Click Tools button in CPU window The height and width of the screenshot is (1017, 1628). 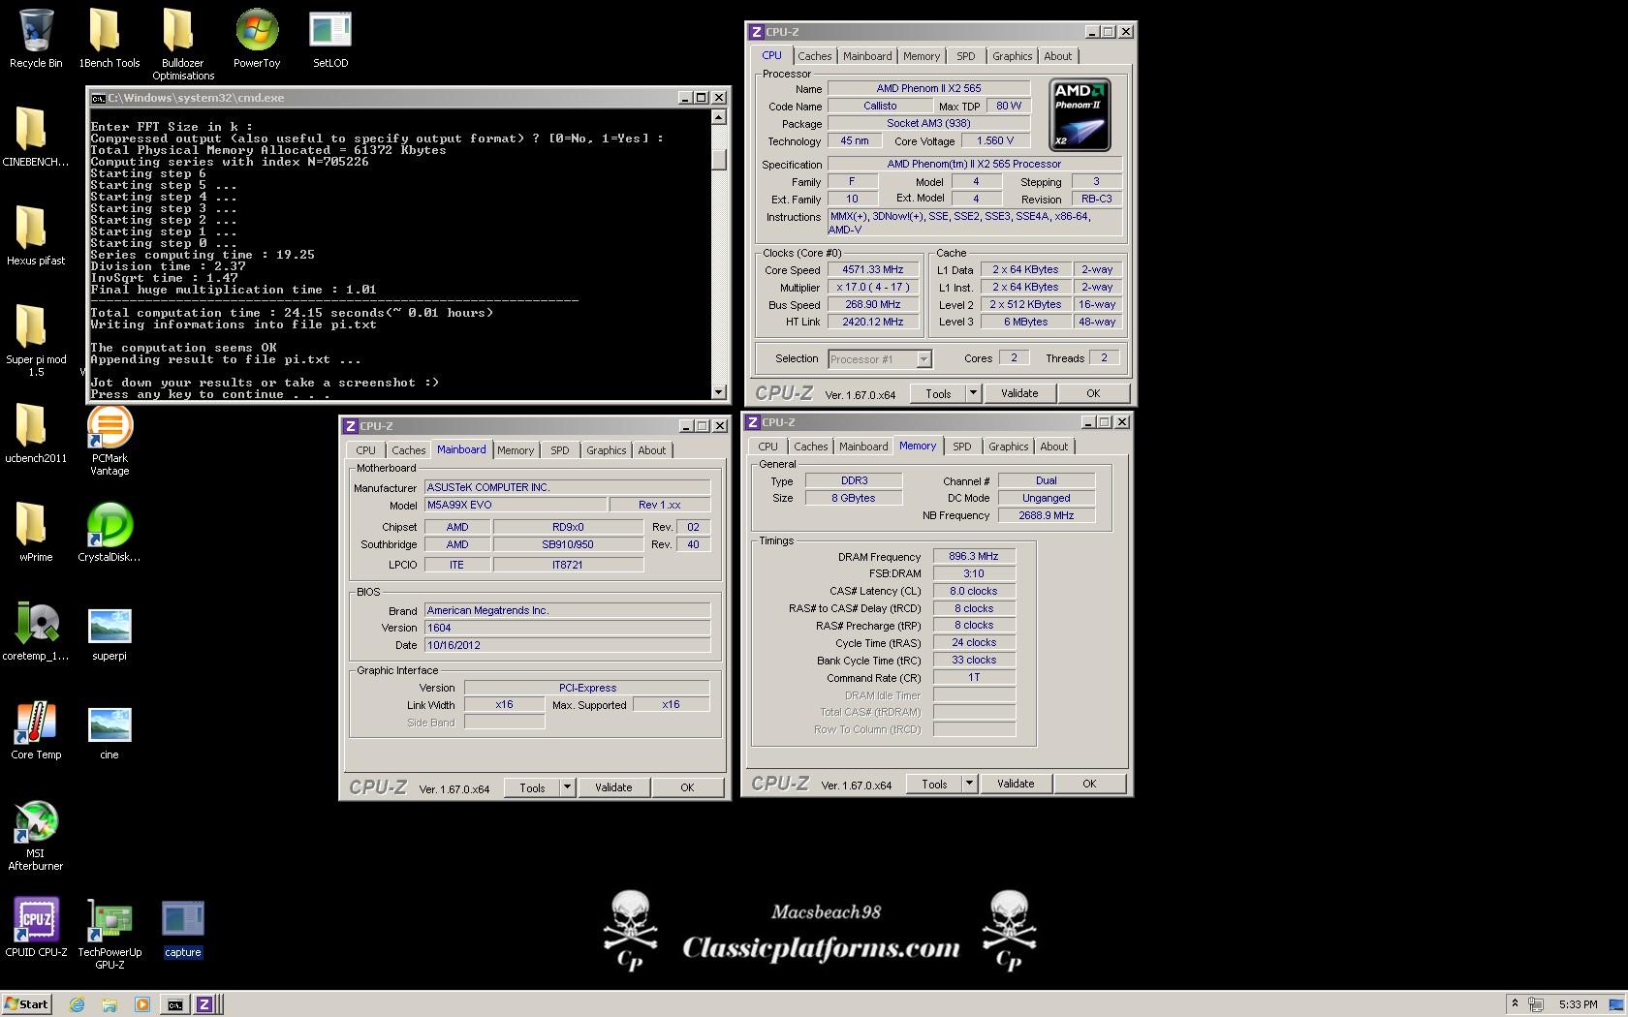(x=938, y=393)
